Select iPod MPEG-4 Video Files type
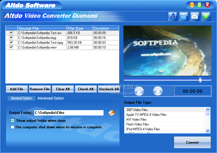Screen dimensions: 217x153 164,129
